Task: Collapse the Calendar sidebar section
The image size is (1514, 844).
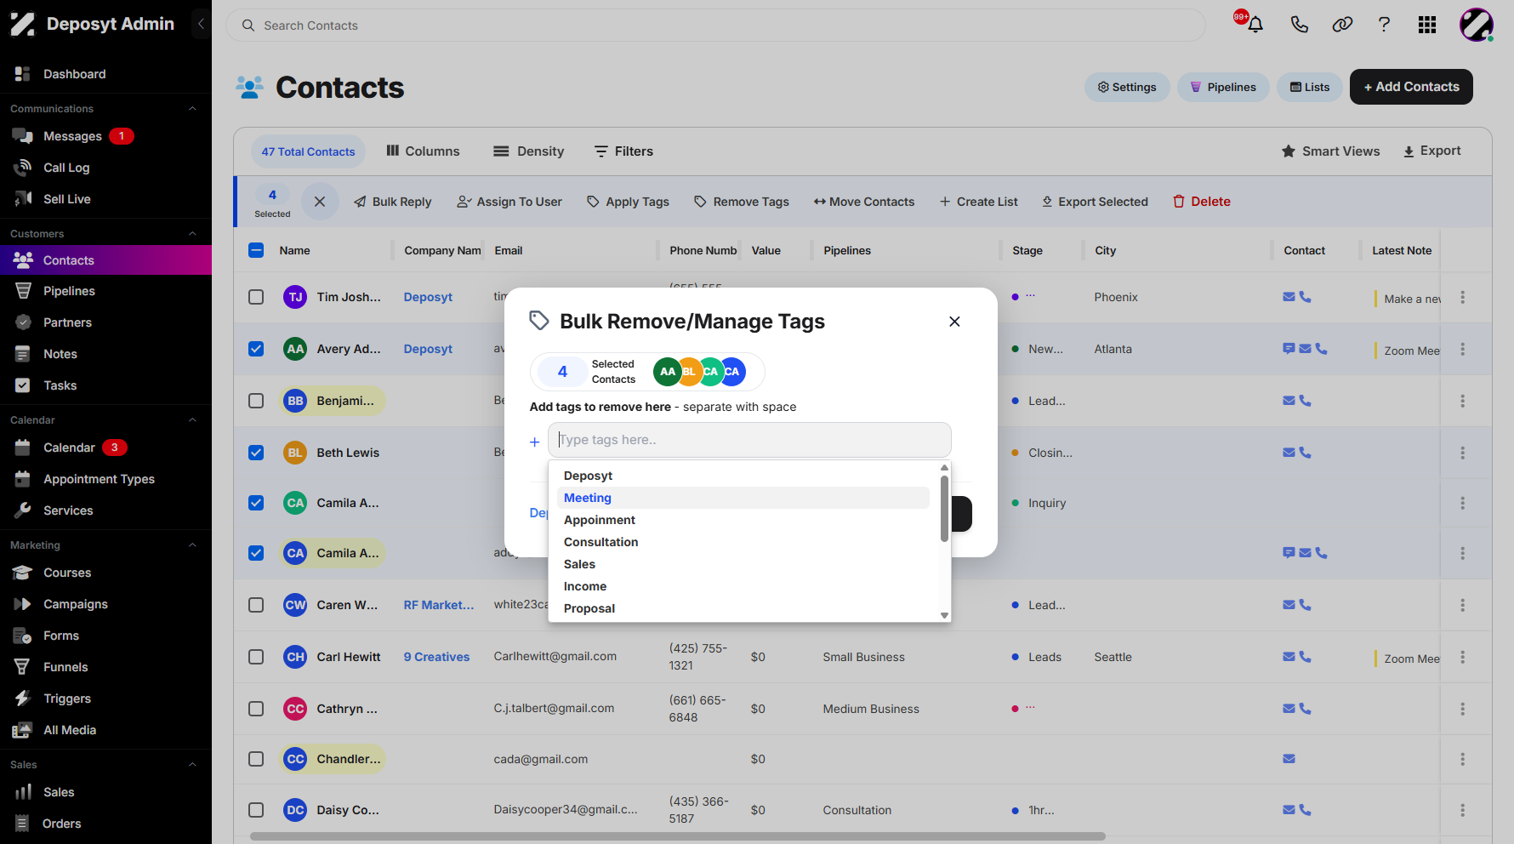Action: pyautogui.click(x=192, y=420)
